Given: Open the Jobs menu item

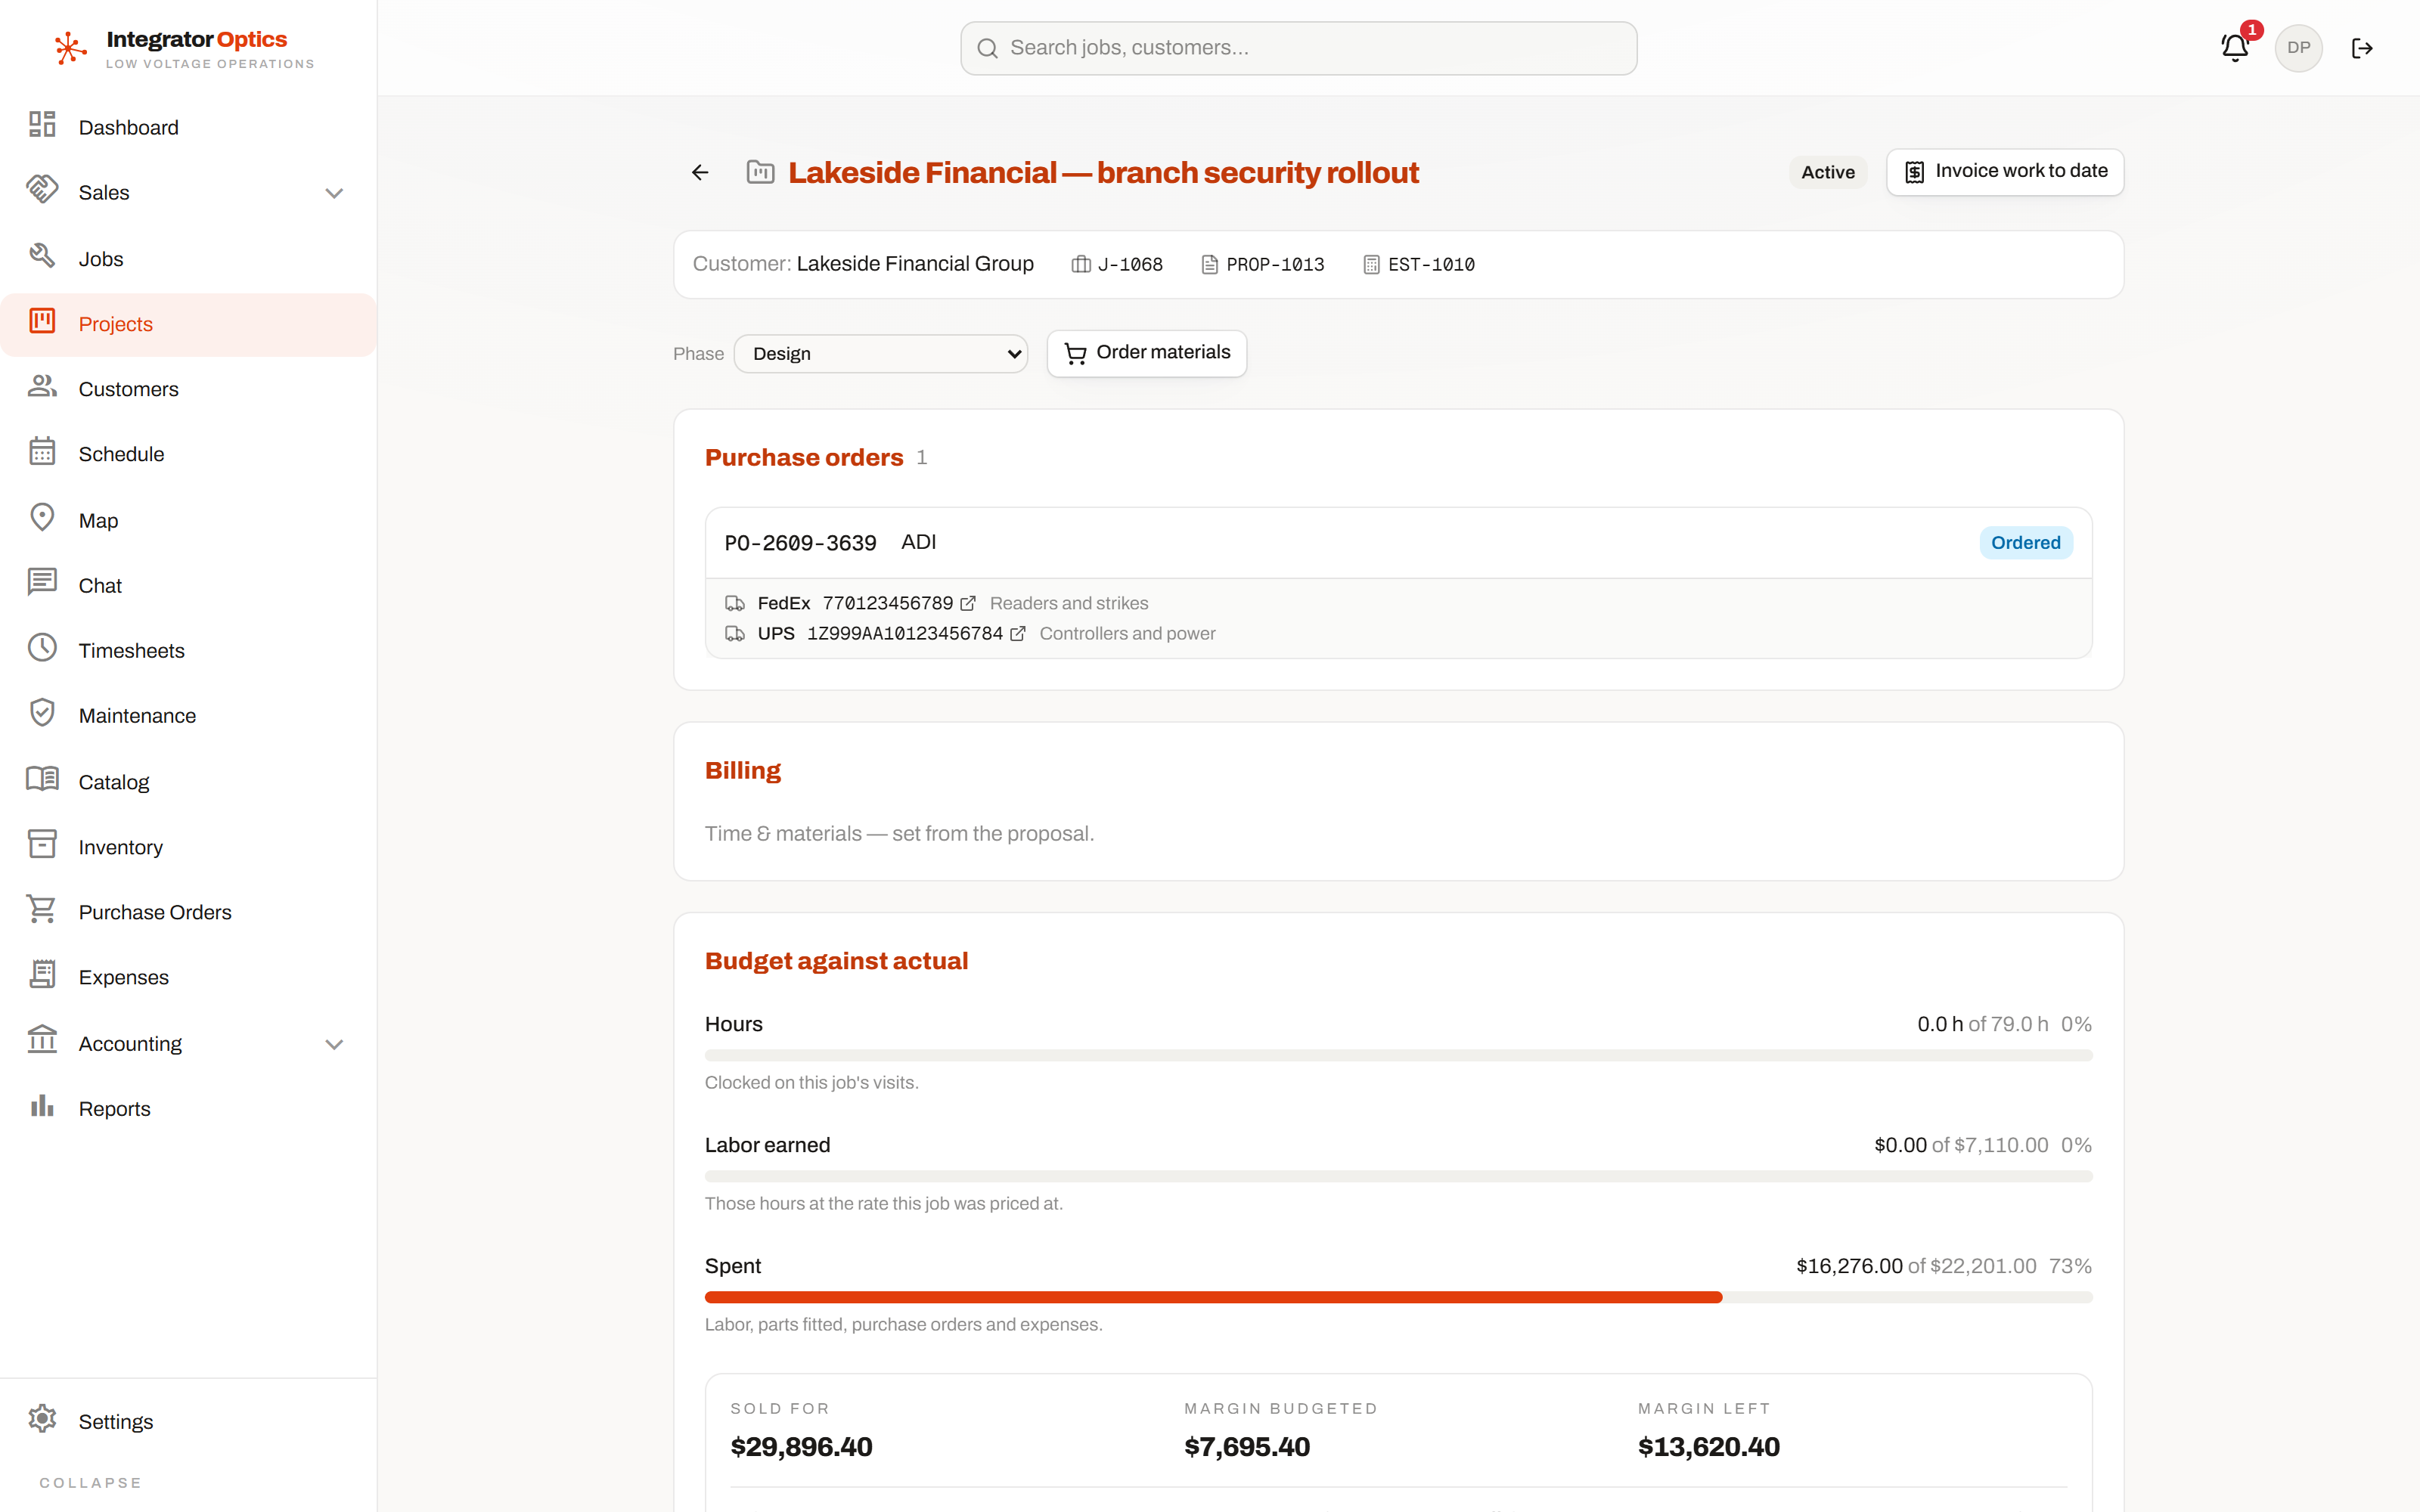Looking at the screenshot, I should coord(188,259).
